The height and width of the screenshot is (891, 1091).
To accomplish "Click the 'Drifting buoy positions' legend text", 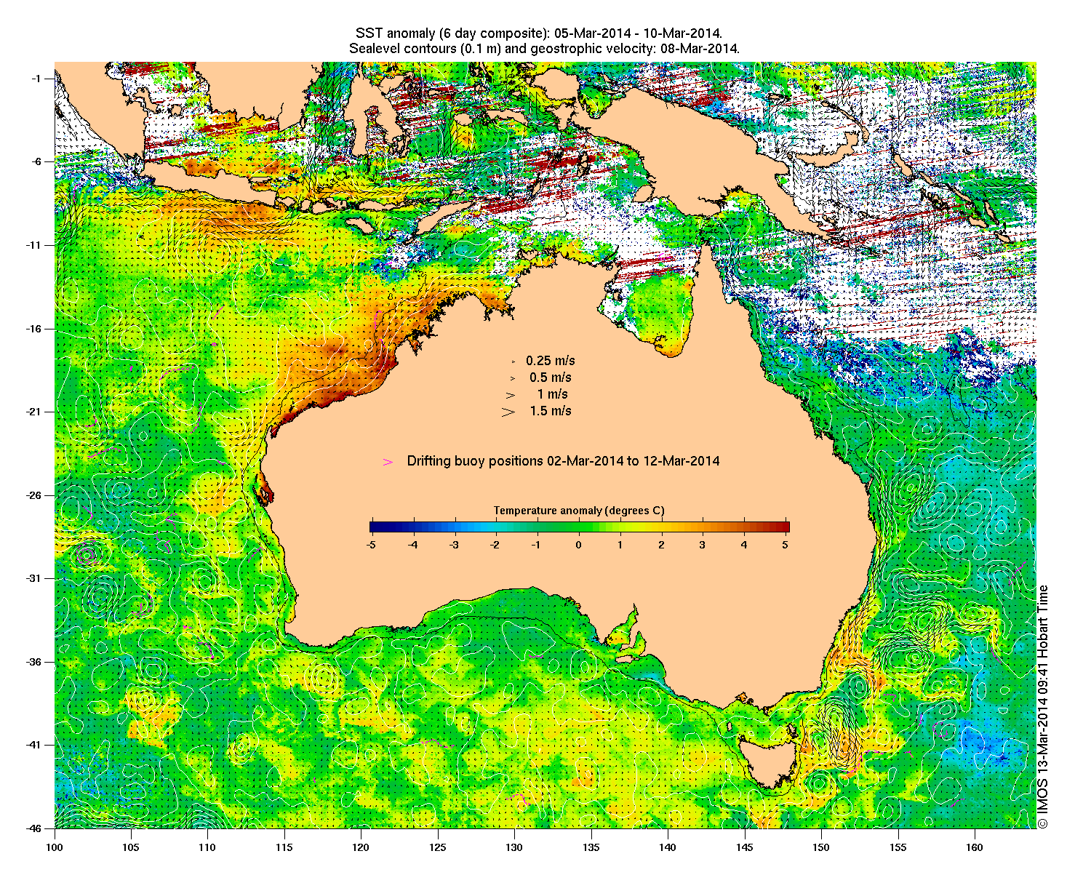I will 564,461.
